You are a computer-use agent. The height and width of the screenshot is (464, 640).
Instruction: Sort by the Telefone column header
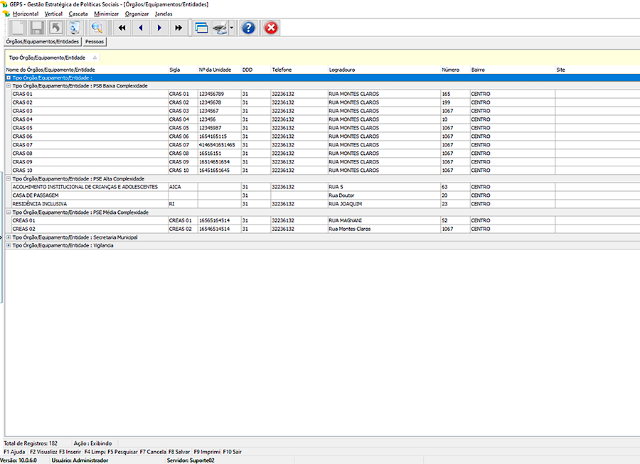299,70
